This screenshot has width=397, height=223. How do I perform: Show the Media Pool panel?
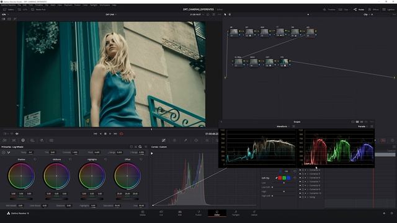point(38,10)
